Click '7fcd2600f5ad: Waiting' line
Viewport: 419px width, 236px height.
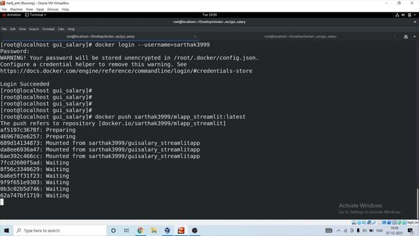coord(35,163)
